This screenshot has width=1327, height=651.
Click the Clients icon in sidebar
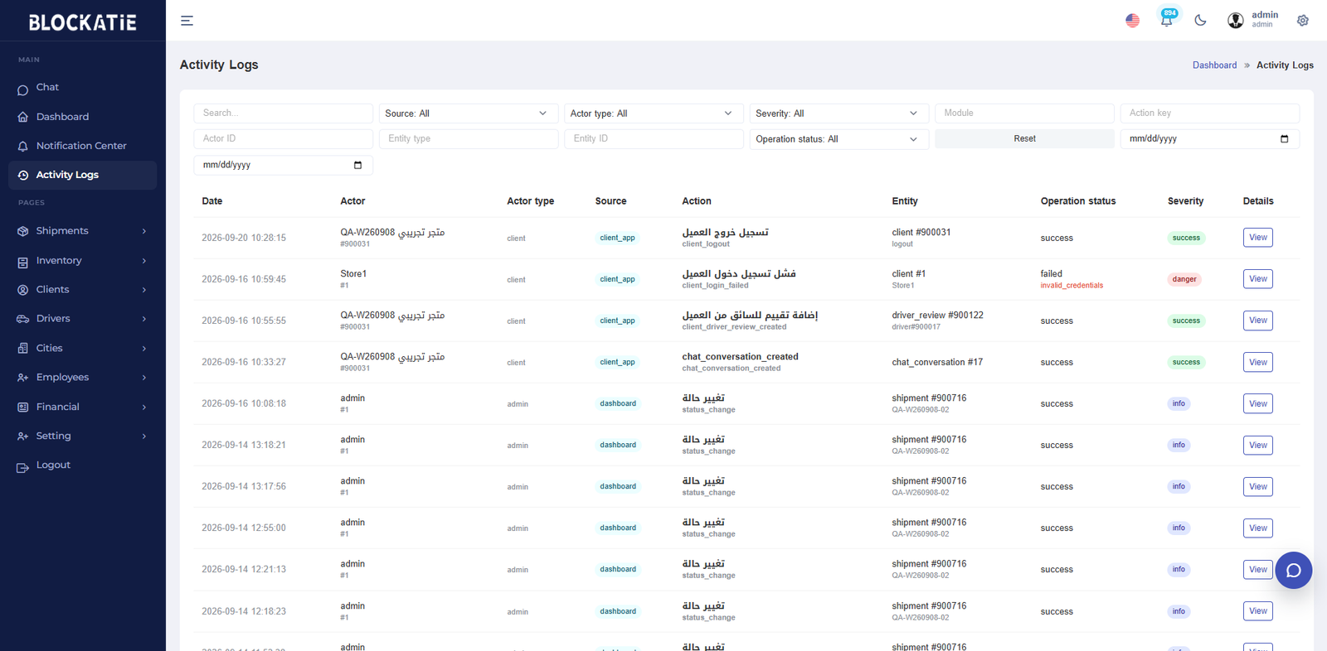pyautogui.click(x=23, y=290)
